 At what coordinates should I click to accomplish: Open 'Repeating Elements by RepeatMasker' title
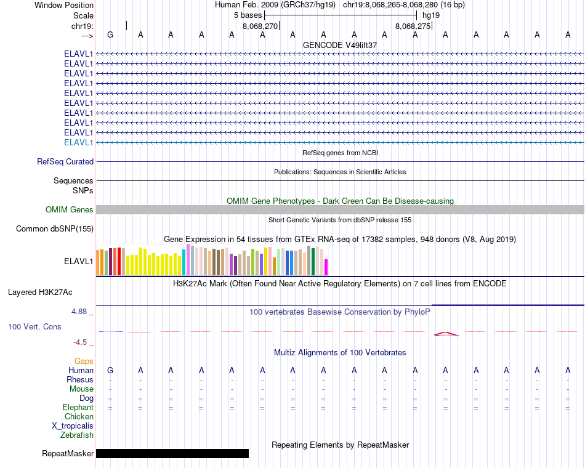(340, 445)
